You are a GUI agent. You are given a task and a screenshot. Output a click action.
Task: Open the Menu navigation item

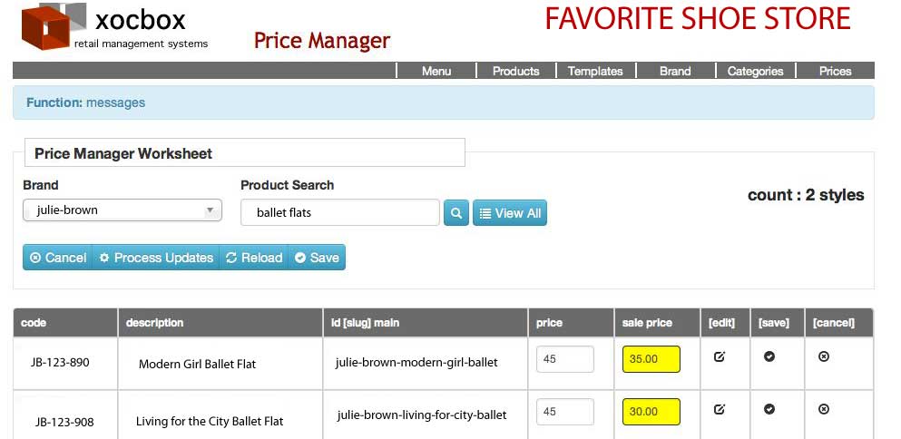(x=436, y=71)
